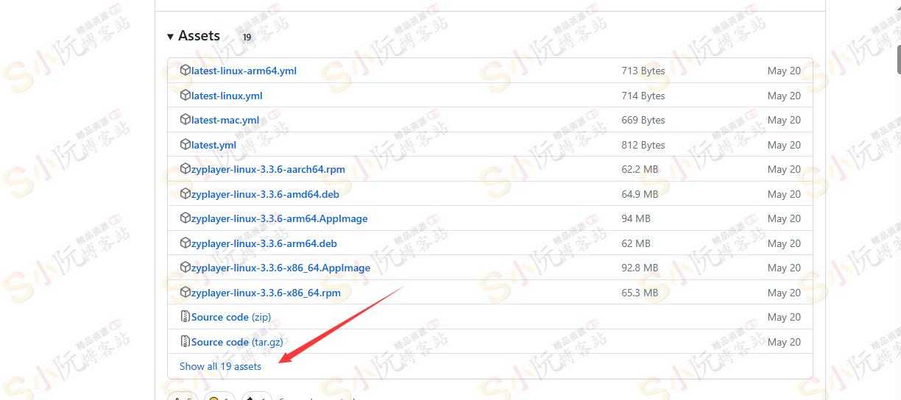Click May 20 date in Source code (tar.gz) row
The image size is (901, 400).
coord(784,342)
